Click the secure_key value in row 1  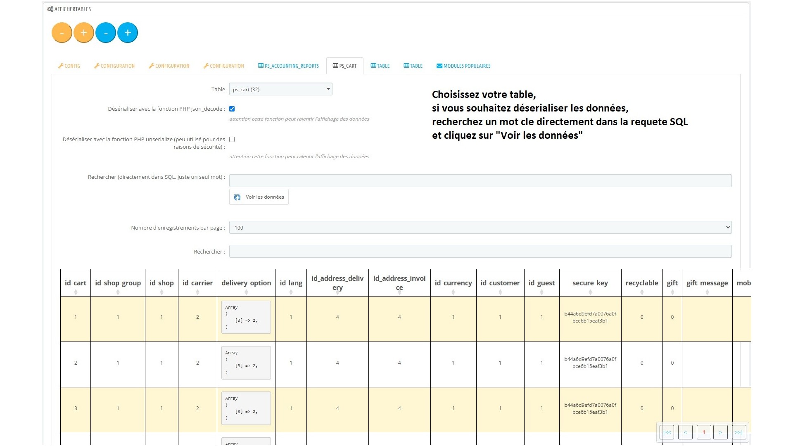coord(590,317)
